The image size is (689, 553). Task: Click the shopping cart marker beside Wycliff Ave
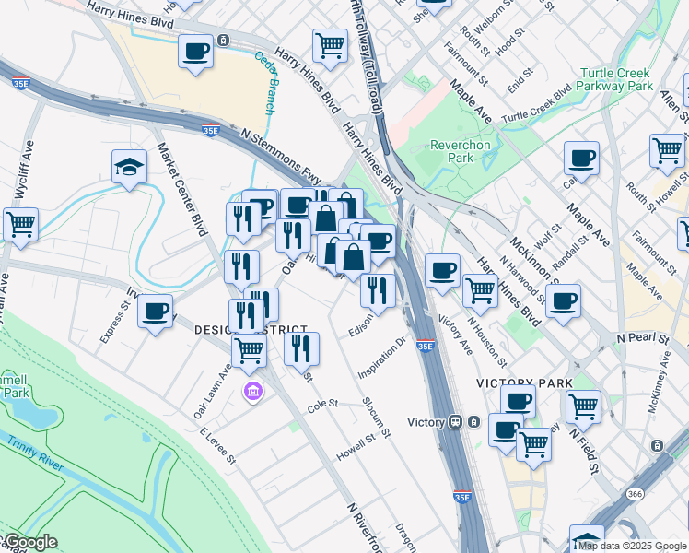[x=20, y=224]
